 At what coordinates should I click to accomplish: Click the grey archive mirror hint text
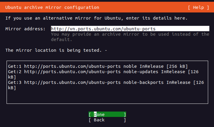point(130,34)
